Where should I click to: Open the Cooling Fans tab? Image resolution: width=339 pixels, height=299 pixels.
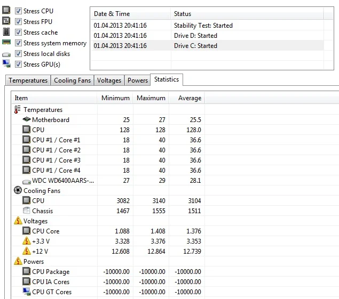[x=72, y=80]
